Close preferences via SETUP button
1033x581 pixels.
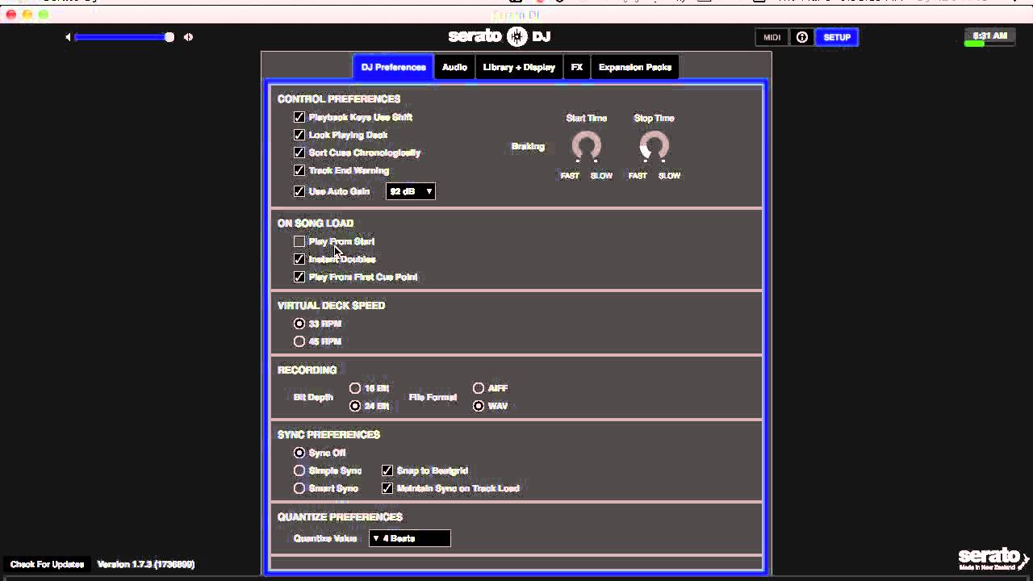[x=837, y=37]
